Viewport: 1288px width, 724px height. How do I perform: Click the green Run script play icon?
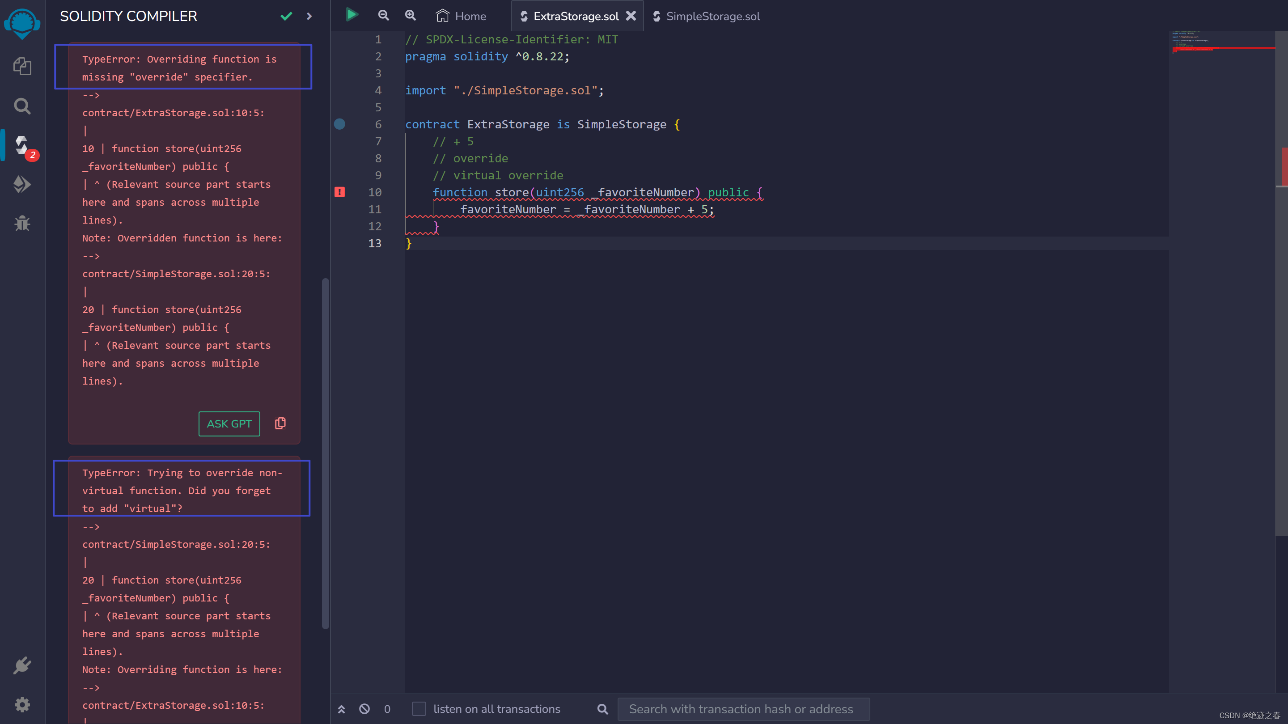click(x=352, y=15)
